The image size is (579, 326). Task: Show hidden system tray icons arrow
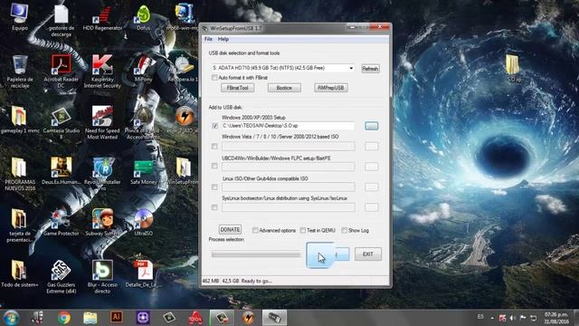coord(492,318)
